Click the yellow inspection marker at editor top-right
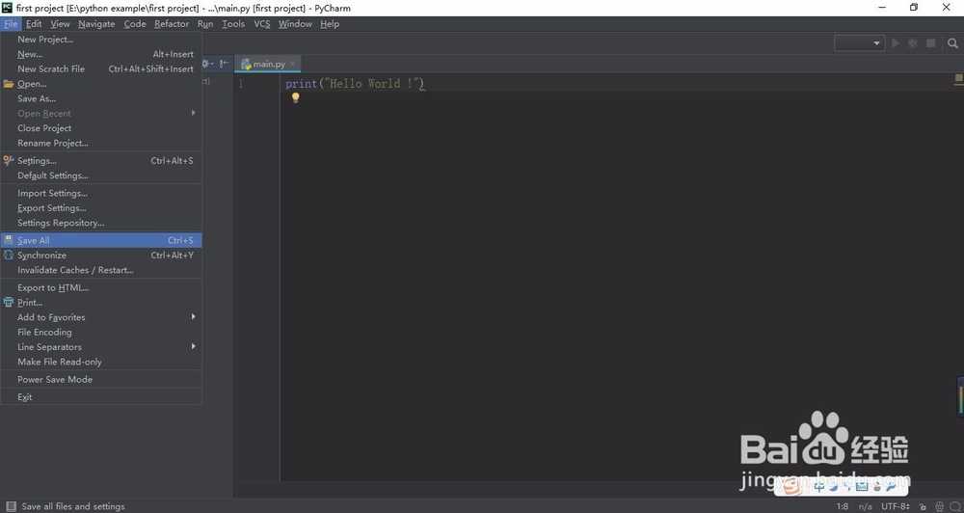The width and height of the screenshot is (964, 513). pos(958,78)
